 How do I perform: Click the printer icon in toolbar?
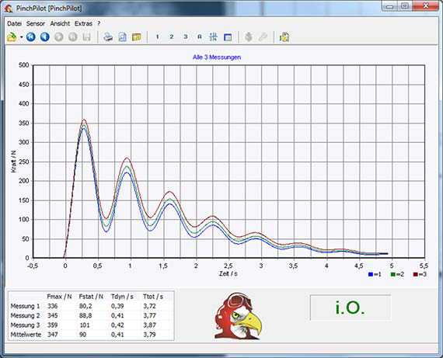(108, 37)
